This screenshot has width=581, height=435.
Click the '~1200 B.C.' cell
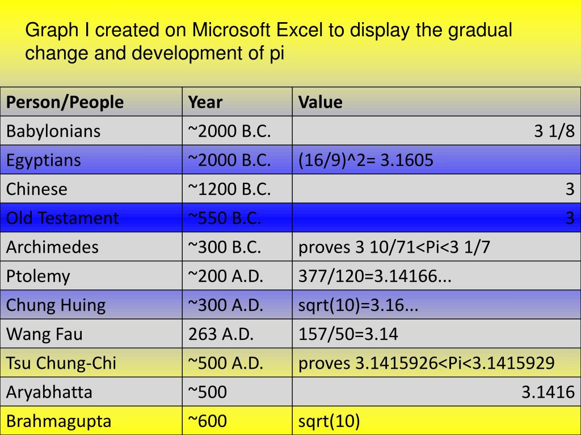237,189
